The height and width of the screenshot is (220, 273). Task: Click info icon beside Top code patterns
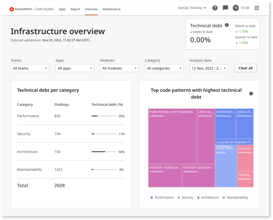pos(251,94)
